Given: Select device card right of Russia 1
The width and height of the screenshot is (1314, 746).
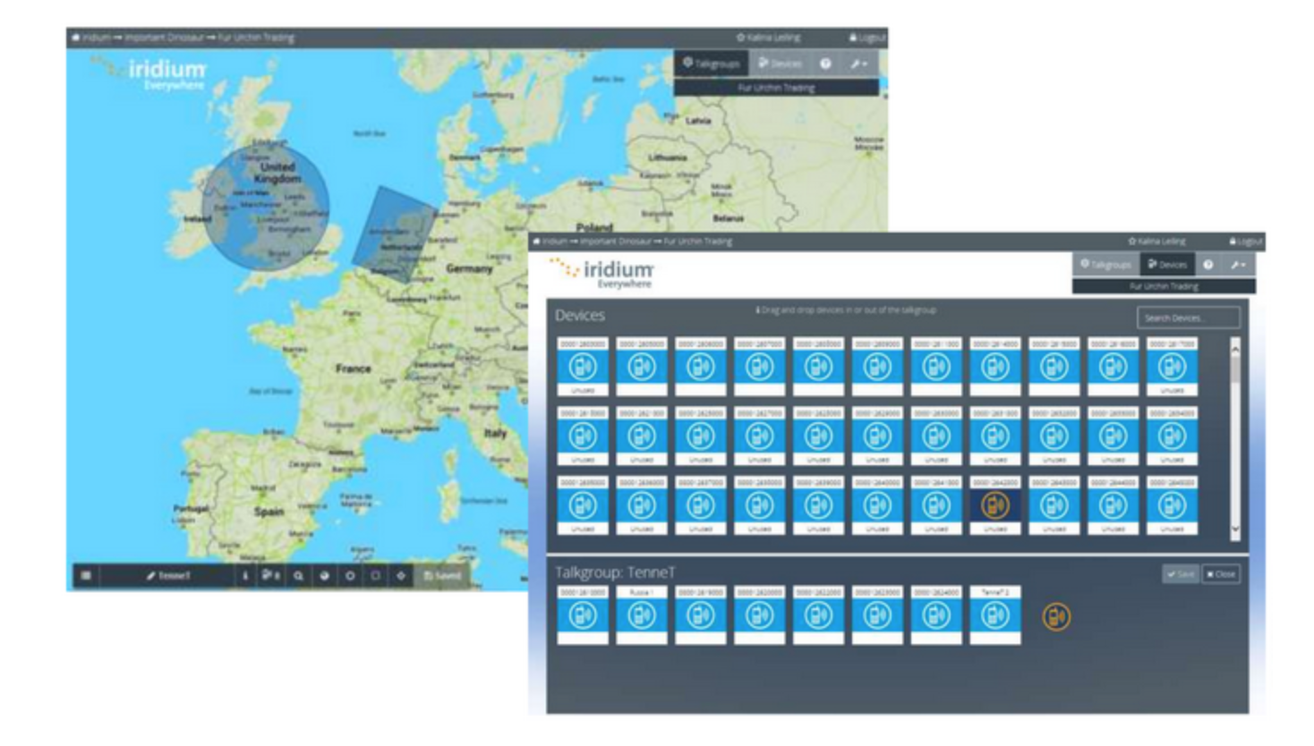Looking at the screenshot, I should point(700,615).
